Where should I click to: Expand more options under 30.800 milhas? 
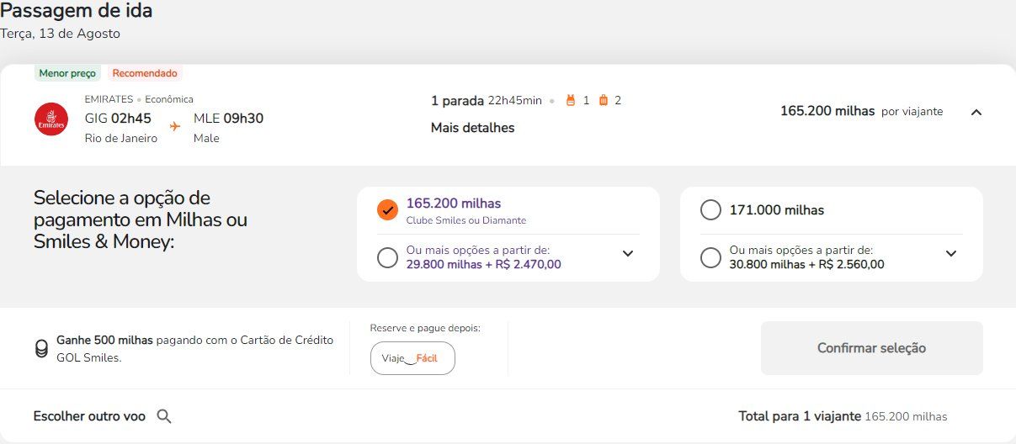[951, 254]
